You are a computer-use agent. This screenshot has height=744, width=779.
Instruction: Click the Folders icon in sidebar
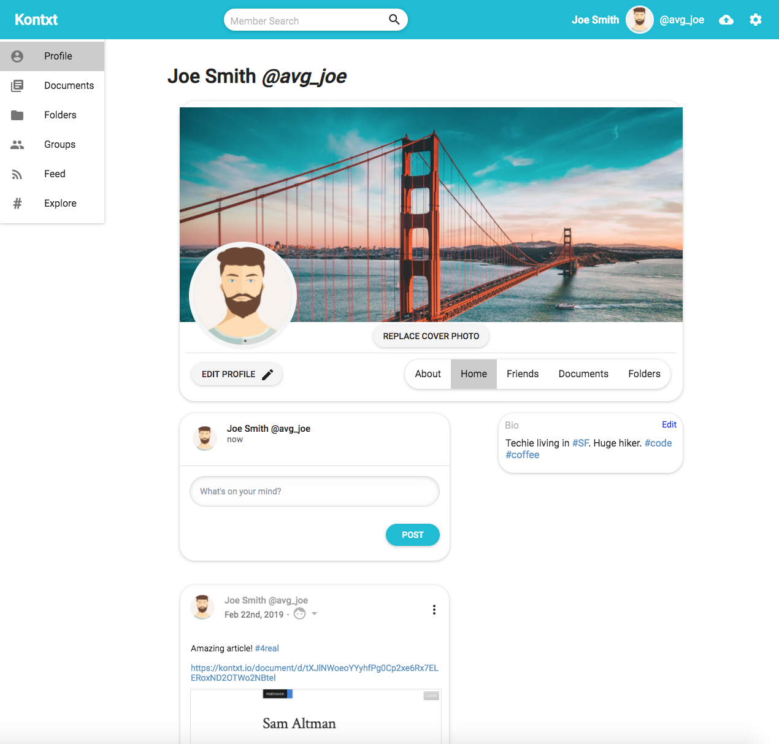17,115
